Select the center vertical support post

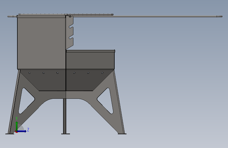click(65, 116)
